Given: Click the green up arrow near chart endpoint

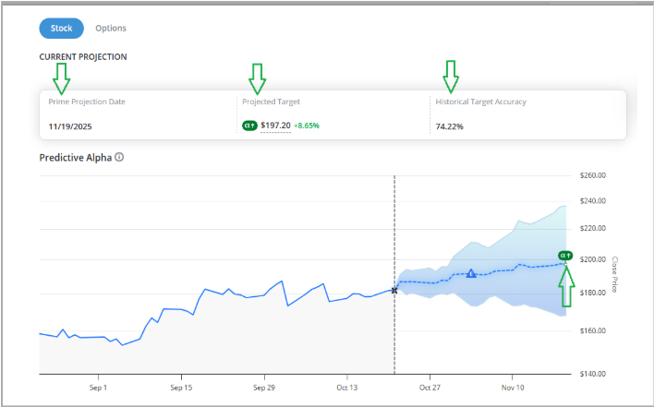Looking at the screenshot, I should pyautogui.click(x=566, y=287).
